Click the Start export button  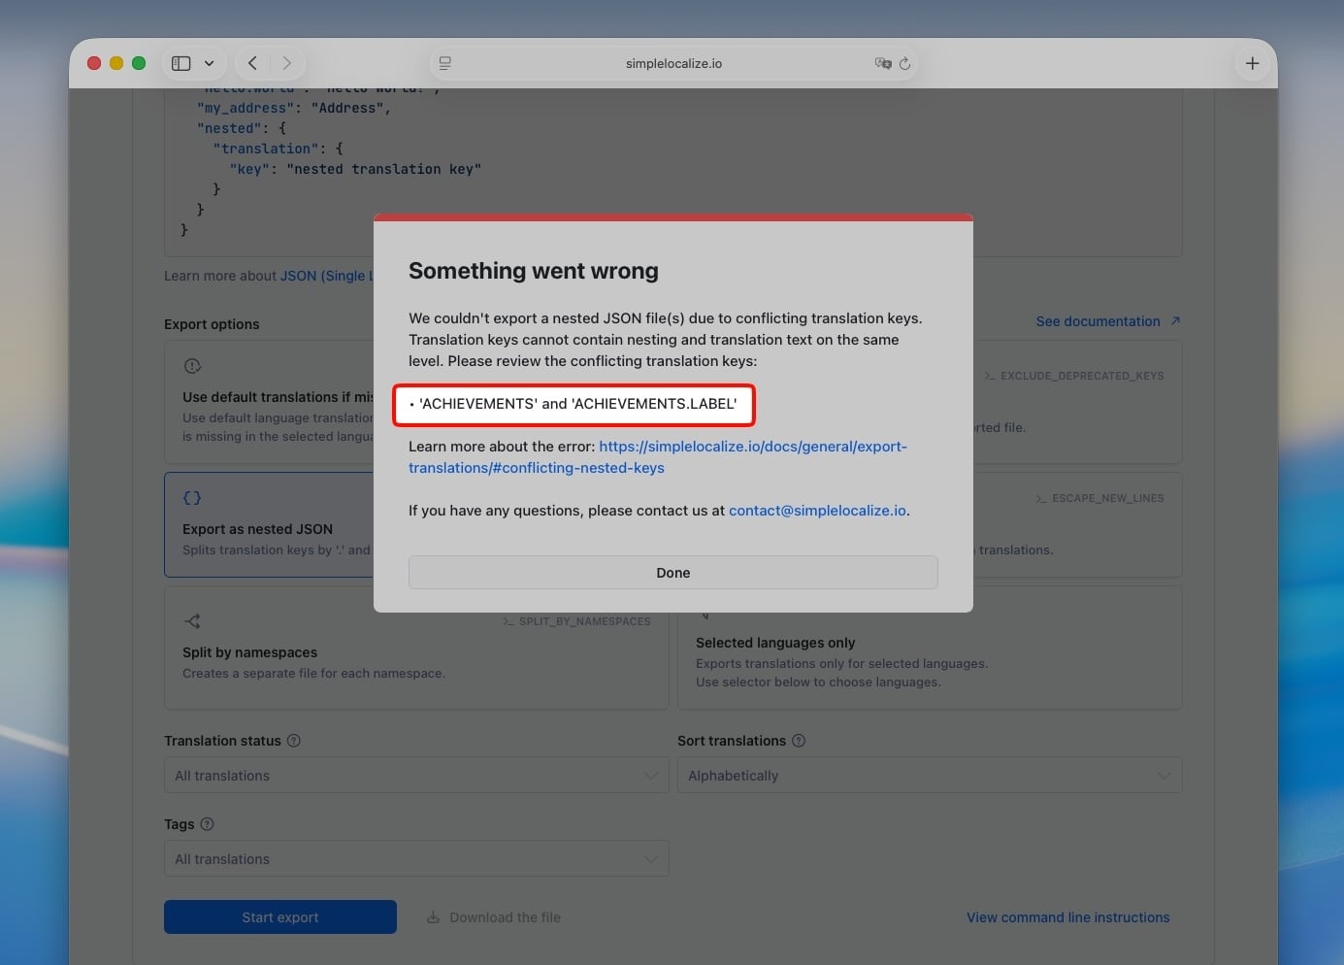[x=280, y=917]
